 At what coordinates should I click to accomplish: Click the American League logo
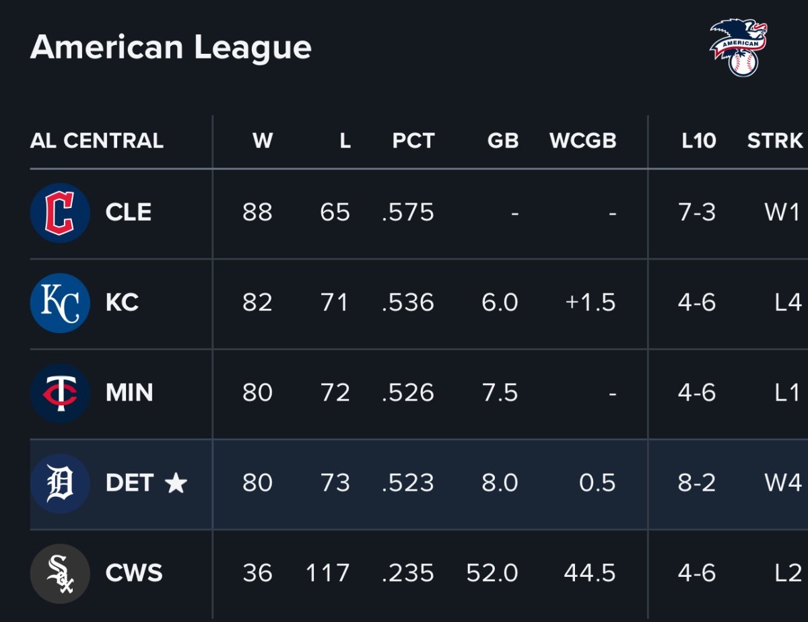(738, 47)
